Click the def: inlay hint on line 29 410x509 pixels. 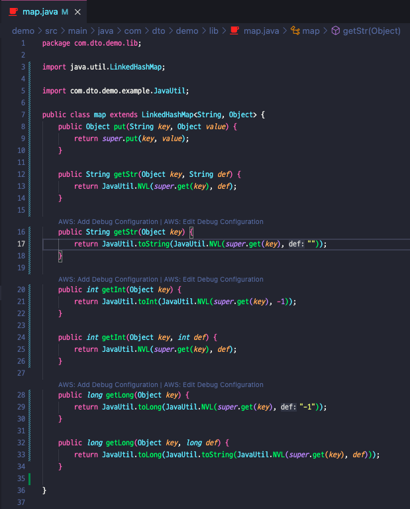tap(288, 407)
